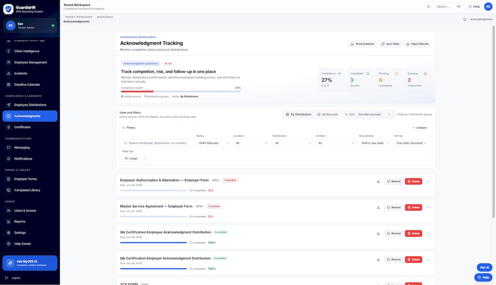Open the Content filter dropdown

pos(336,143)
